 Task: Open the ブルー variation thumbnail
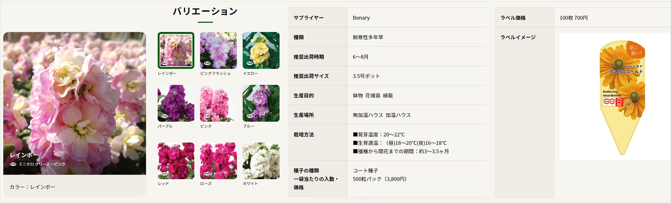[x=261, y=103]
